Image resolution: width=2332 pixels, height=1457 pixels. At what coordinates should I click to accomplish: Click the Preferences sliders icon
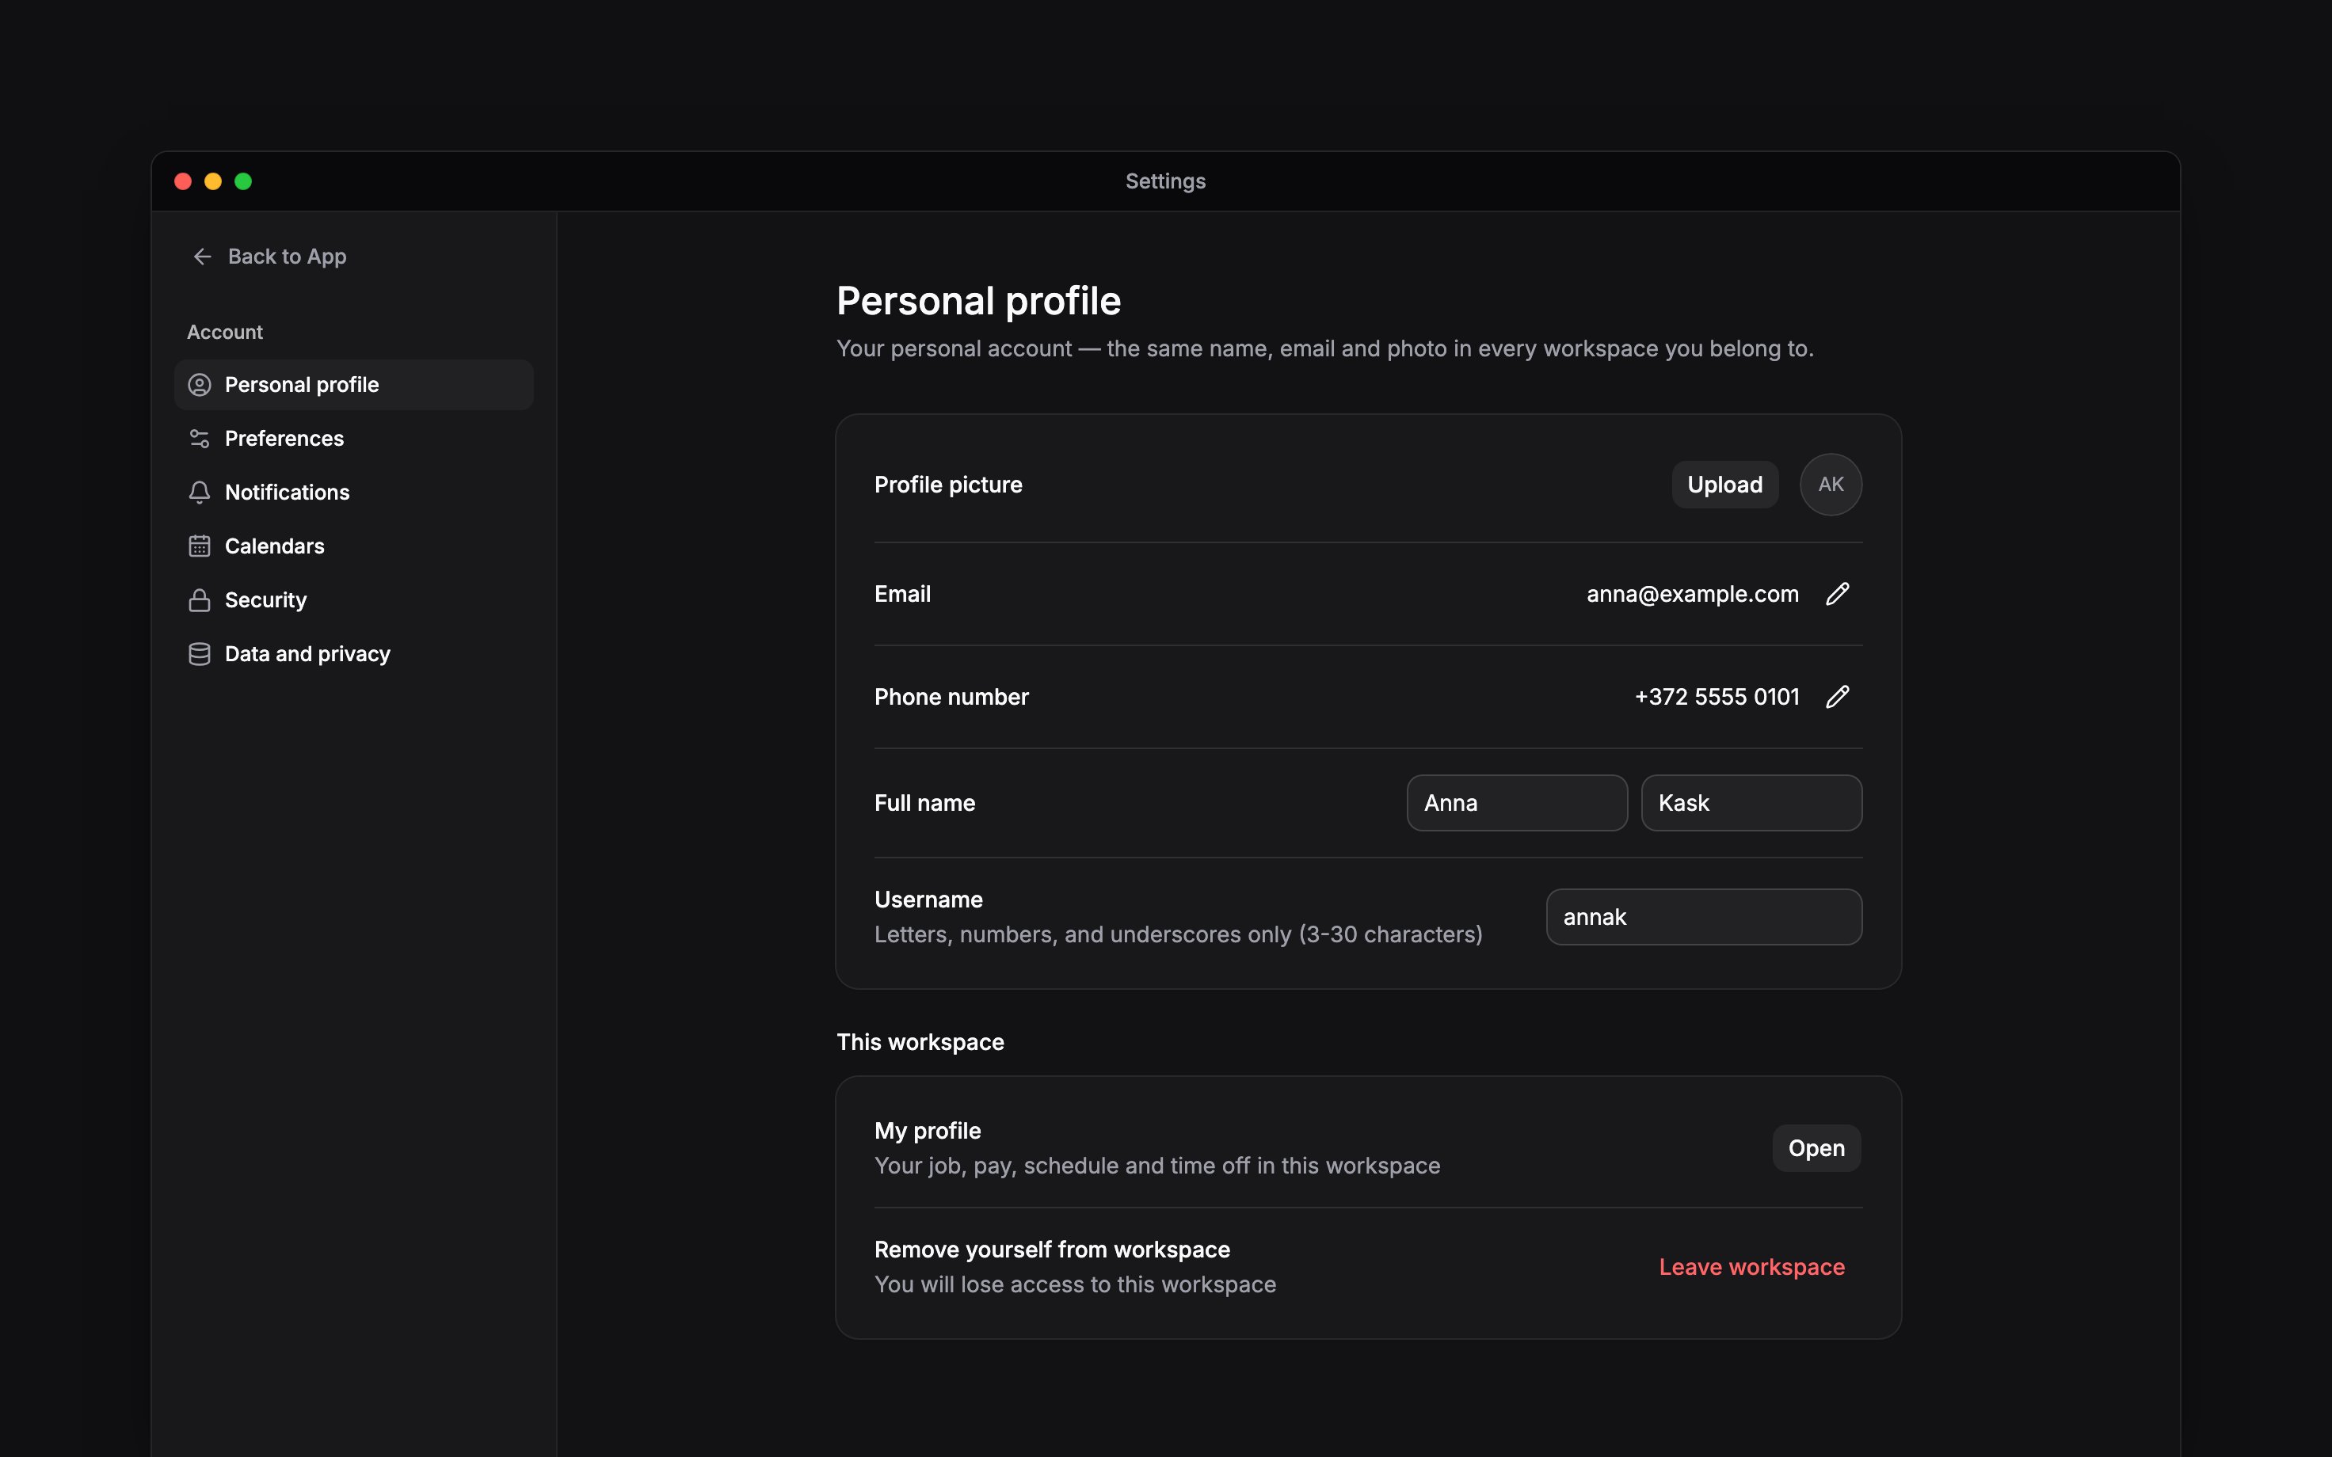(200, 439)
